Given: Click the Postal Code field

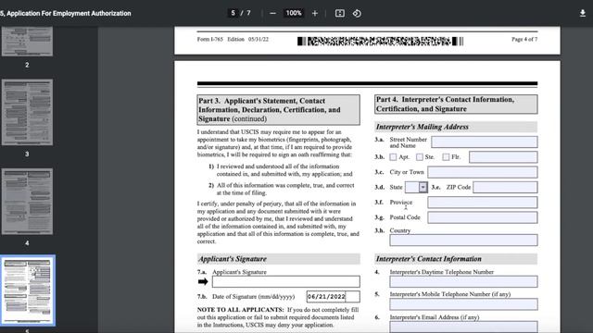Looking at the screenshot, I should tap(482, 217).
